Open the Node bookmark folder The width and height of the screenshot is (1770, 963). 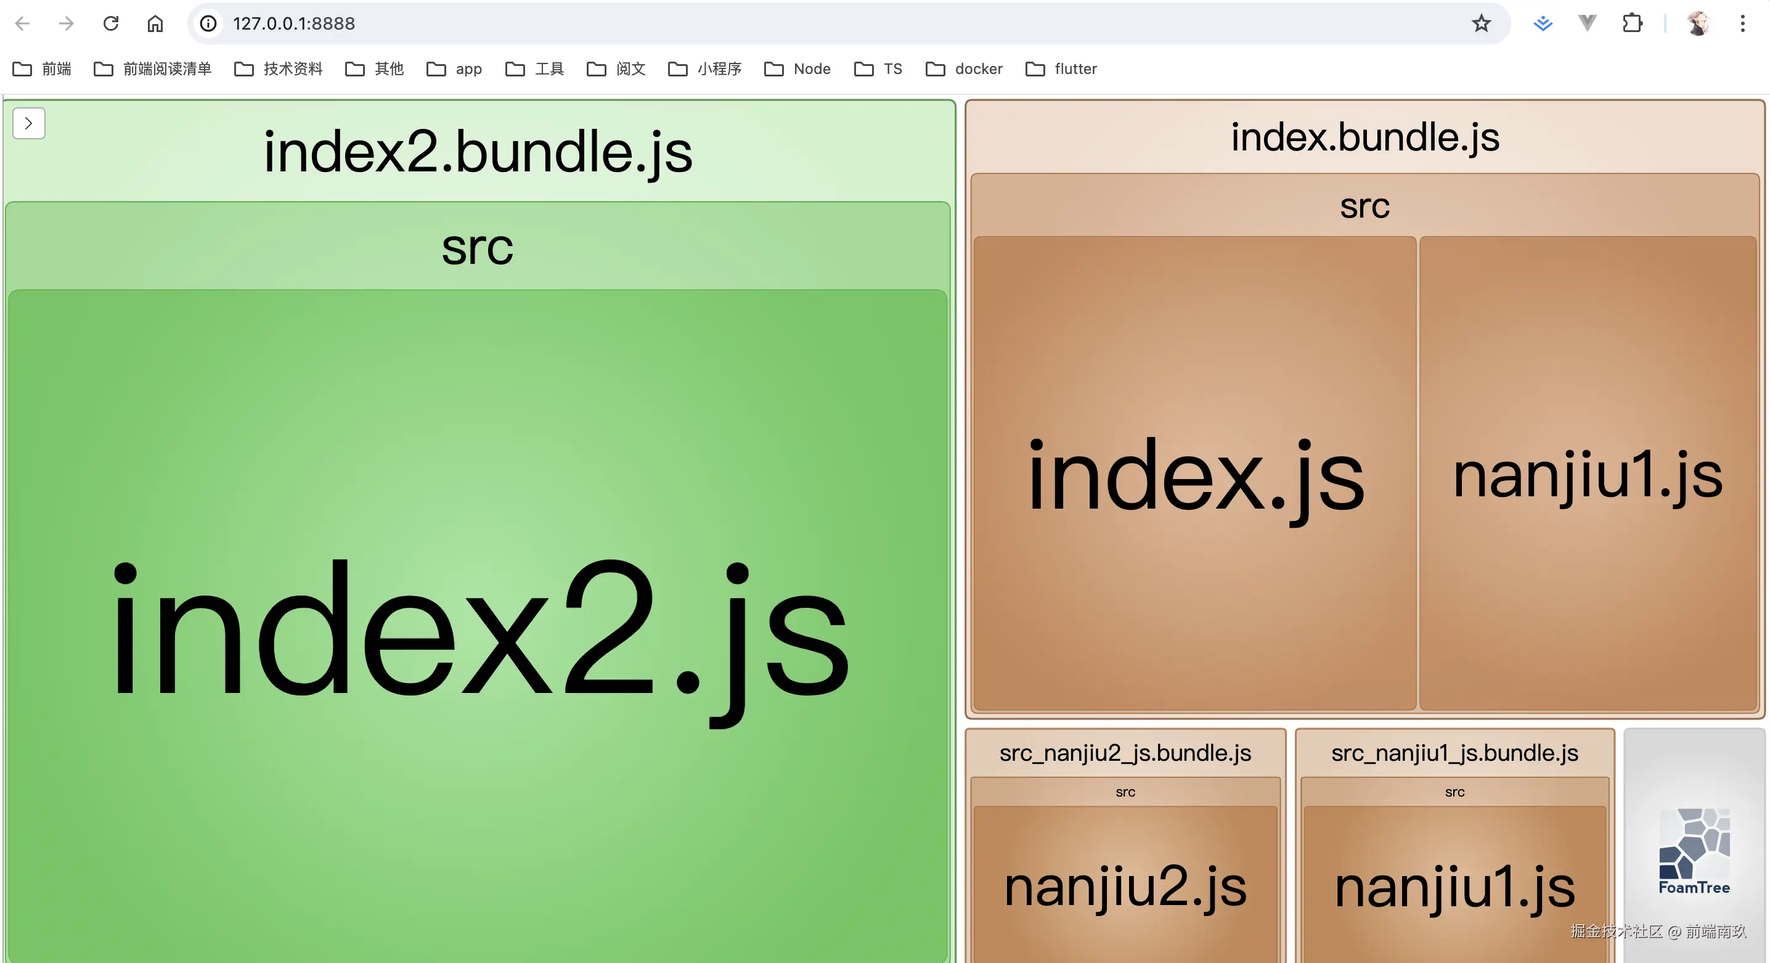coord(797,68)
